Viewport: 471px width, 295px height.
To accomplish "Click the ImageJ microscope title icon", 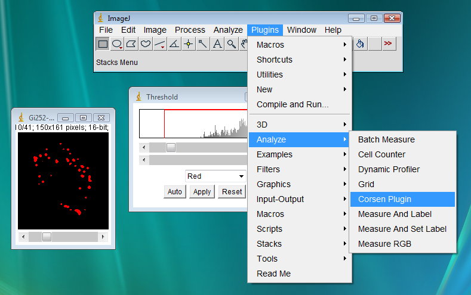I will click(100, 18).
